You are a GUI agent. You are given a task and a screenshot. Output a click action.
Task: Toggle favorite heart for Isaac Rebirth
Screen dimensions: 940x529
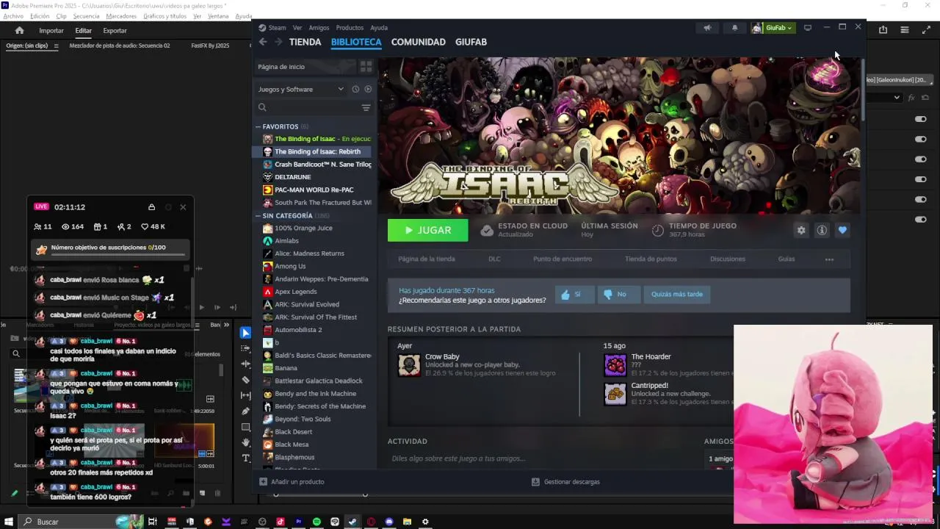[842, 230]
